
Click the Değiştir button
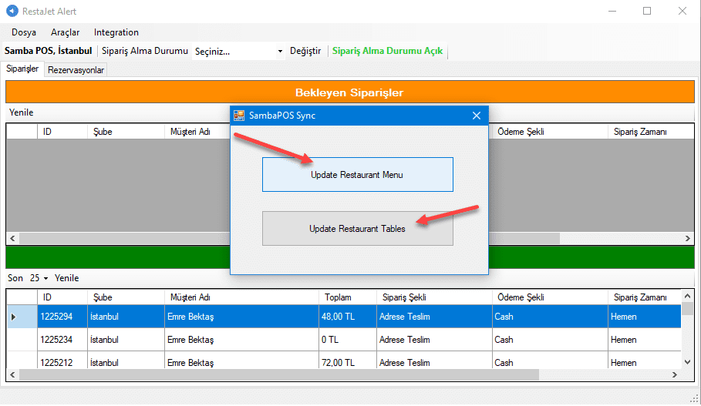(x=305, y=52)
